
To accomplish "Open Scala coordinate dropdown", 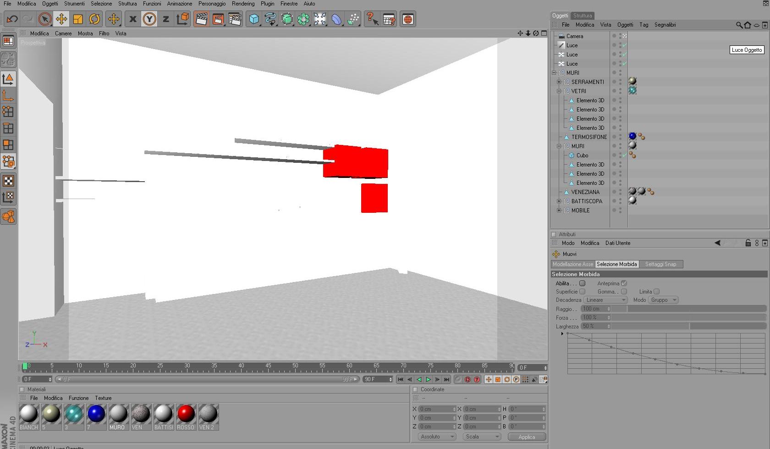I will click(x=482, y=437).
